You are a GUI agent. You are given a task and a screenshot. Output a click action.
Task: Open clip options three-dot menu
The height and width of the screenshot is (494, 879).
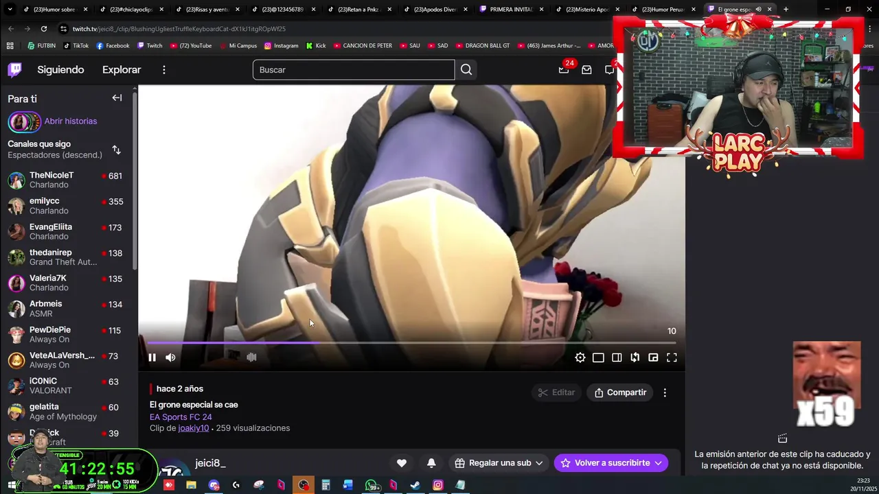click(665, 392)
